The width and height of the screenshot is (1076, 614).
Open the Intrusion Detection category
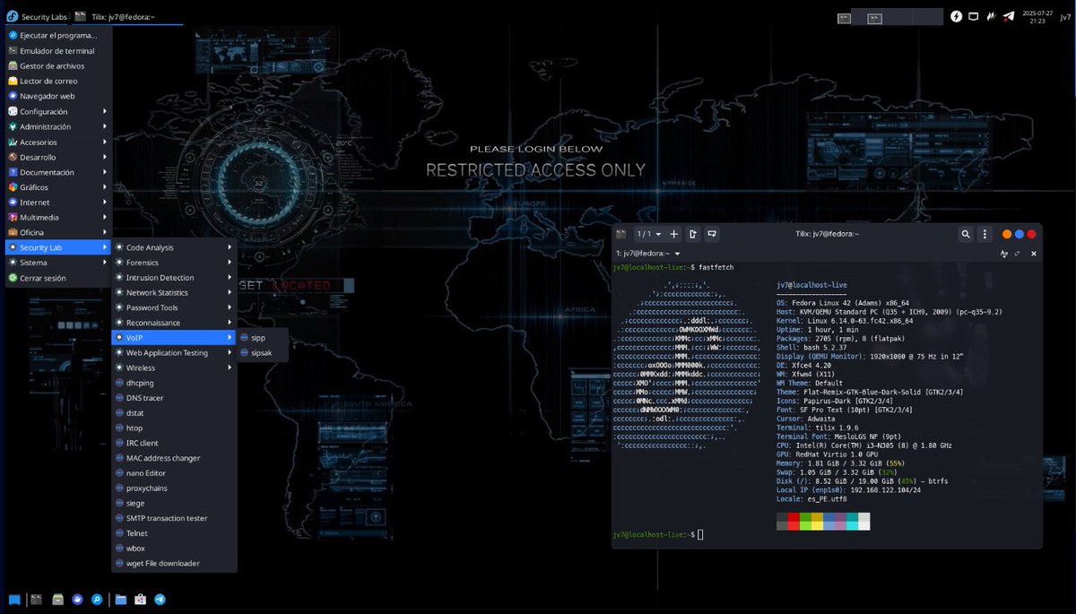pos(174,278)
